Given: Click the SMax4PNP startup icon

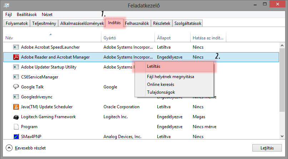Looking at the screenshot, I should point(16,136).
